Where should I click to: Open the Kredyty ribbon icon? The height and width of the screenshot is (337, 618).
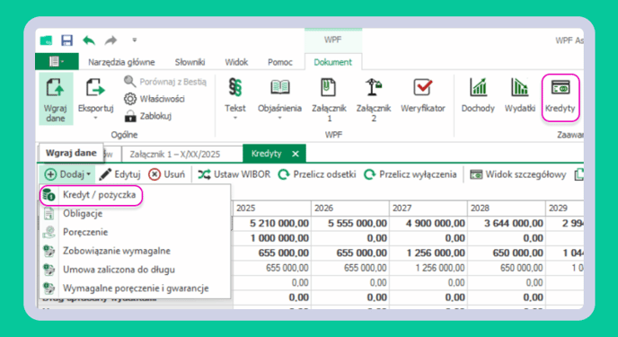561,96
